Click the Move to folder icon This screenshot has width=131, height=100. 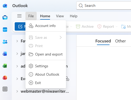tap(123, 26)
